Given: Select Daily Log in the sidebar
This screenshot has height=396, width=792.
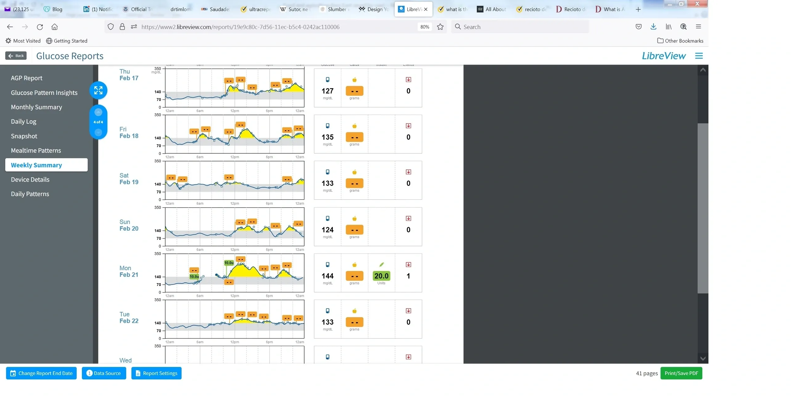Looking at the screenshot, I should click(24, 121).
